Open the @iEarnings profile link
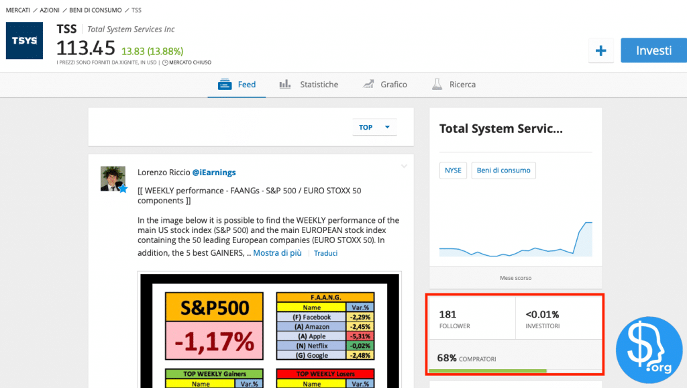The image size is (687, 388). (x=214, y=173)
